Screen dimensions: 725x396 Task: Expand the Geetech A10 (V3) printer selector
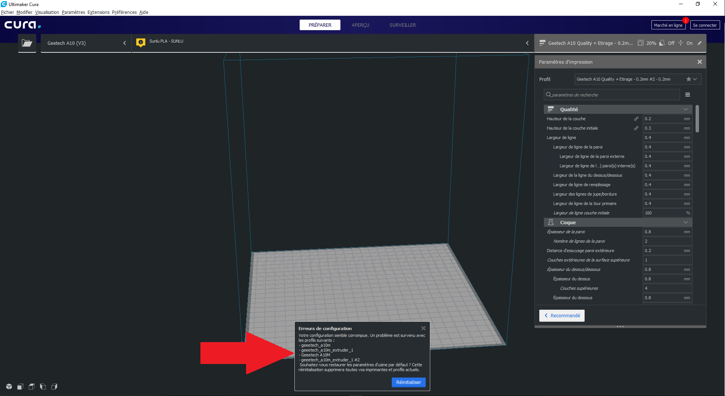click(86, 43)
